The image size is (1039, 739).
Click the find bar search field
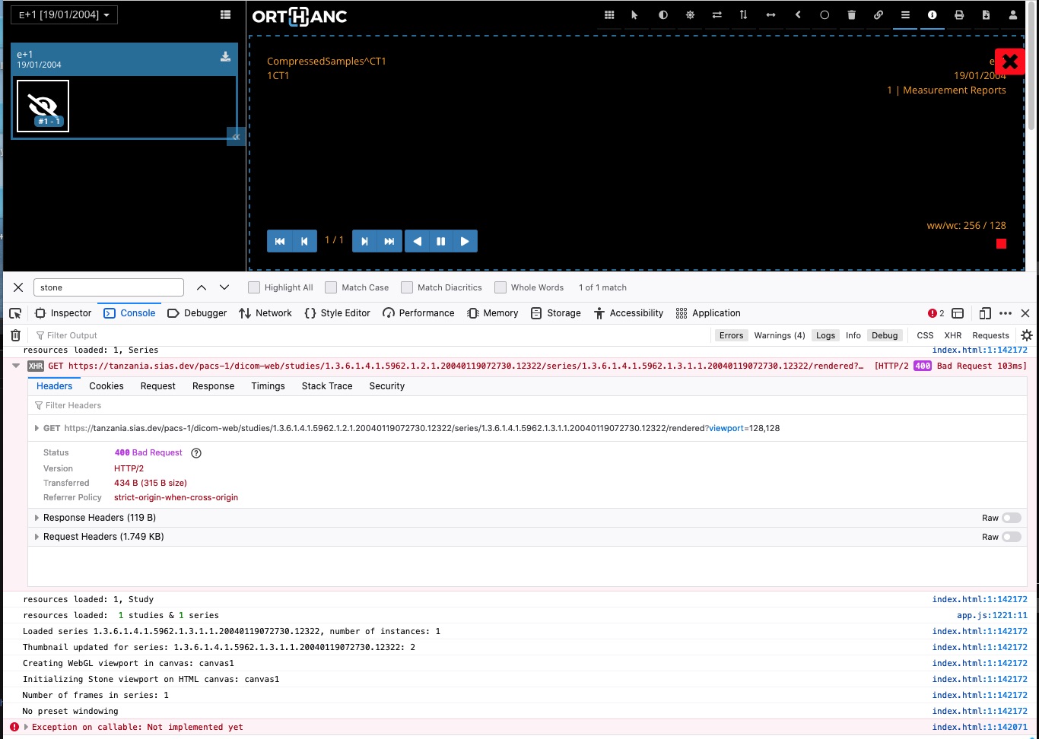click(x=109, y=287)
